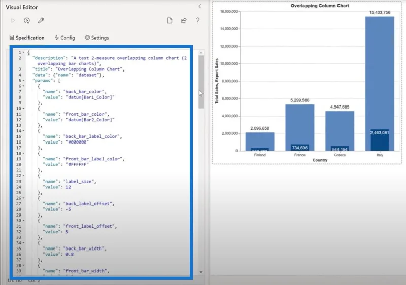406x285 pixels.
Task: Click the wrench repair/format icon
Action: (x=41, y=20)
